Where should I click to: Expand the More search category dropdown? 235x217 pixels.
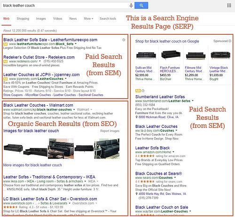tap(88, 19)
